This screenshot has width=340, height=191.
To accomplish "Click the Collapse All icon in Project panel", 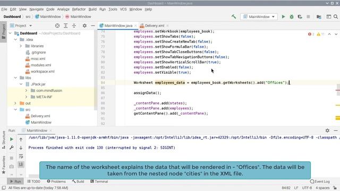I will [74, 25].
